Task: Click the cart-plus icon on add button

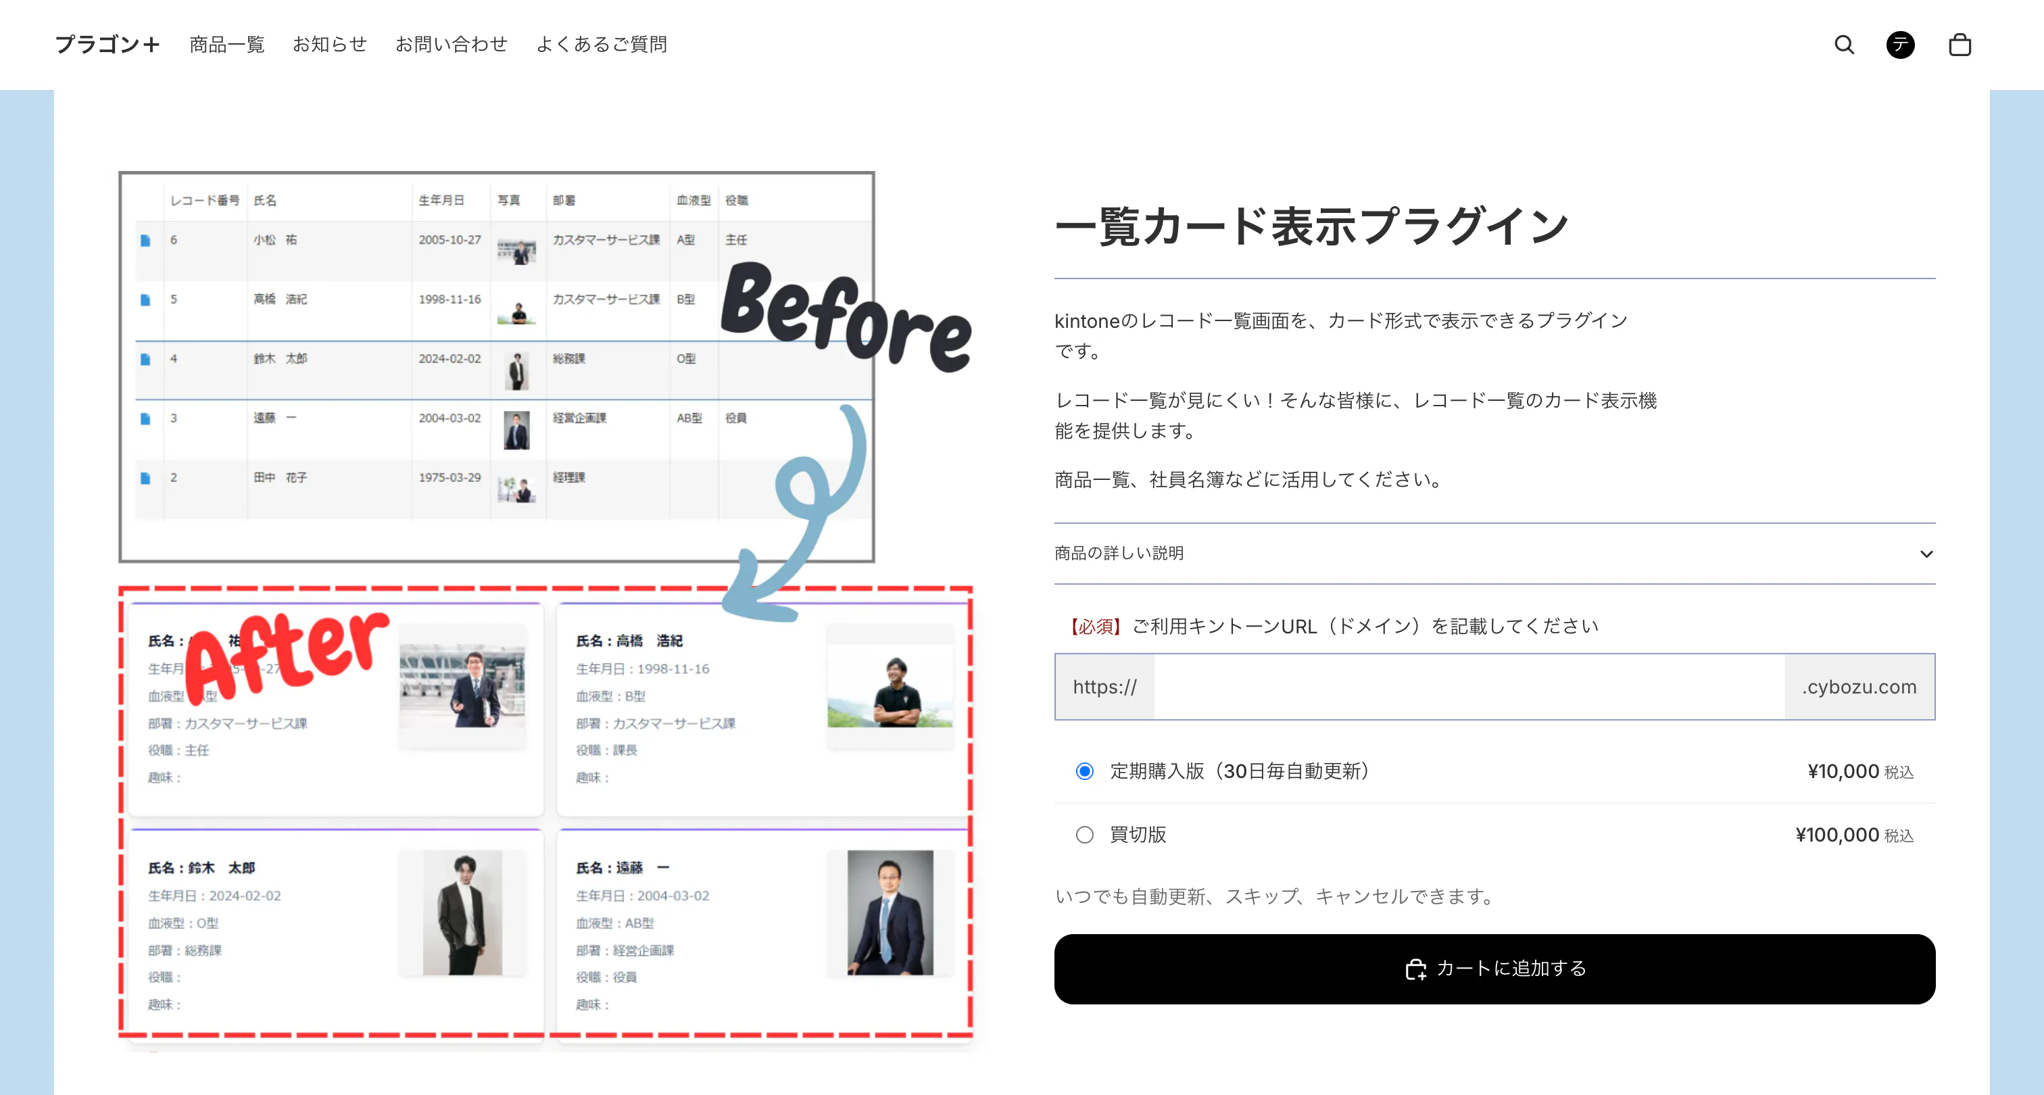Action: point(1415,969)
